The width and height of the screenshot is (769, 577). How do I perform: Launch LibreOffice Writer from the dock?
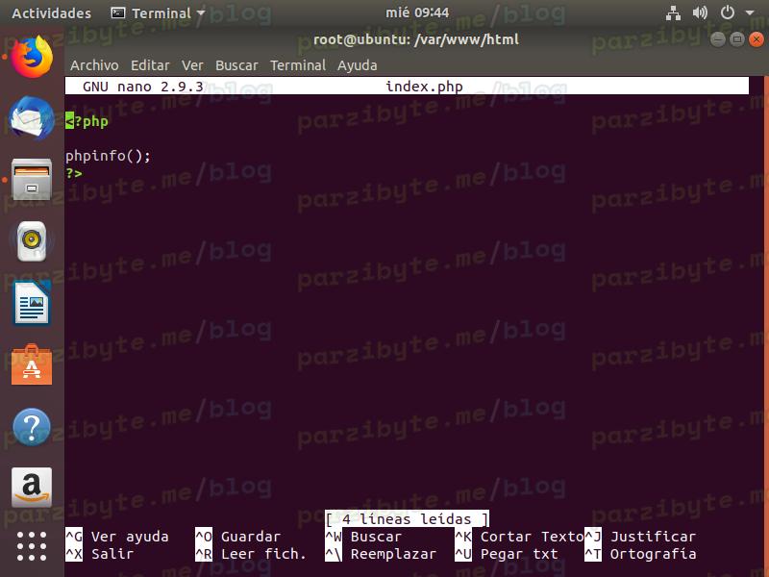(x=32, y=305)
